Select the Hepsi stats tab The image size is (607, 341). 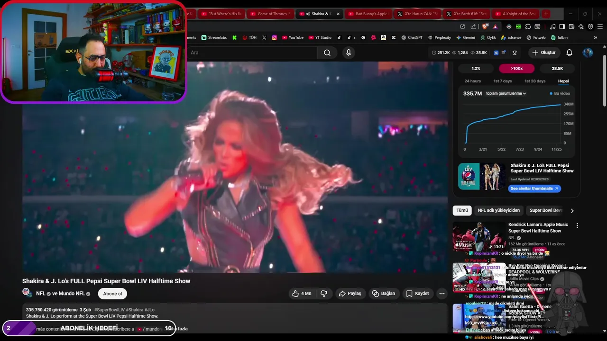point(563,81)
